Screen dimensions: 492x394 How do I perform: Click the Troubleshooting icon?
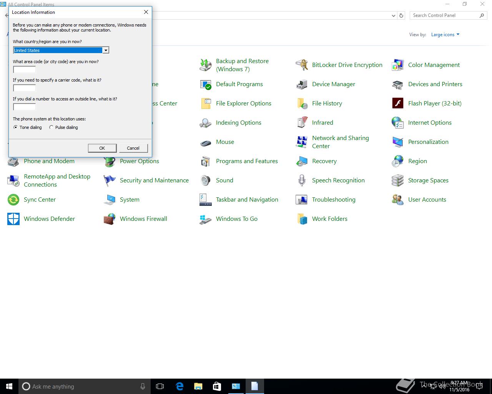(302, 200)
